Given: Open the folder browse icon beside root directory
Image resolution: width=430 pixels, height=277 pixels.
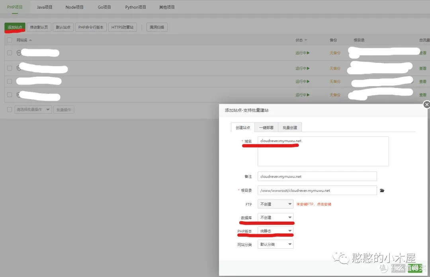Looking at the screenshot, I should tap(382, 190).
